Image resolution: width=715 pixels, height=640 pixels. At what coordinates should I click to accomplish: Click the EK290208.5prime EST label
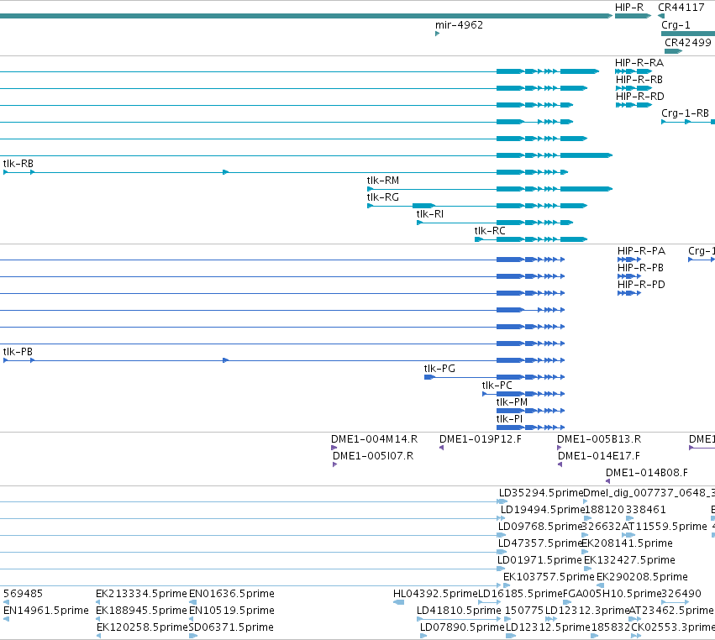pos(642,577)
